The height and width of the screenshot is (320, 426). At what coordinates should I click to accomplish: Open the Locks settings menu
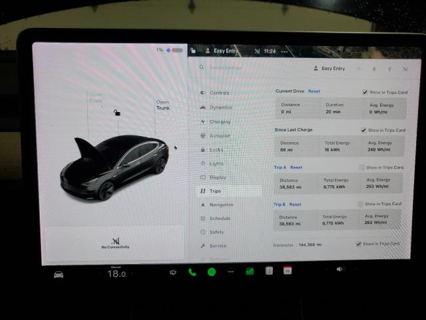[212, 149]
